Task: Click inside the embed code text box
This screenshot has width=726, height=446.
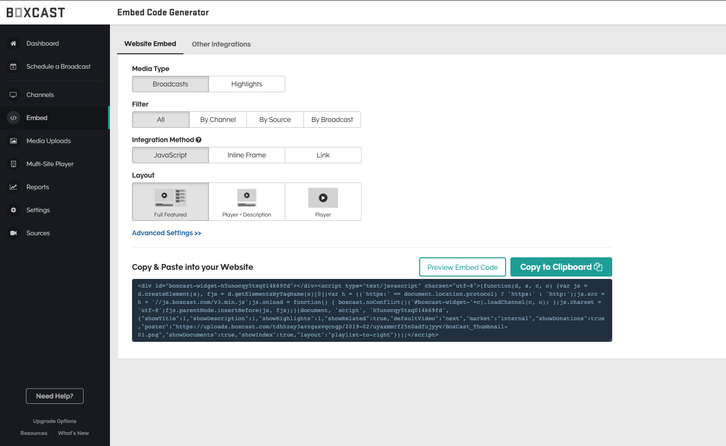Action: point(372,310)
